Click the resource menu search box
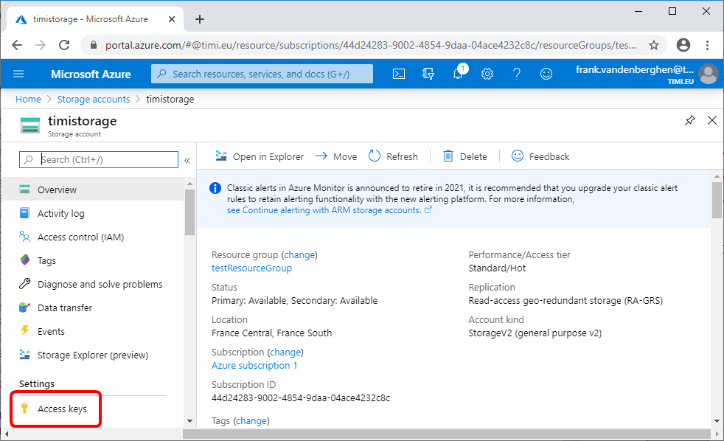Screen dimensions: 724x441 pos(99,160)
